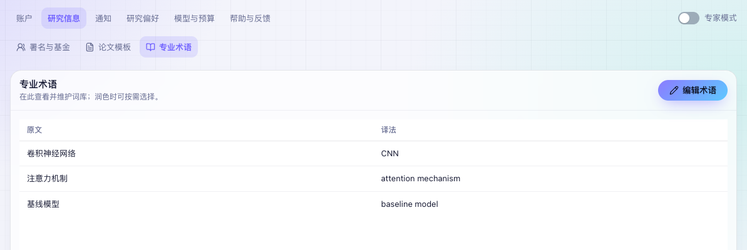Screen dimensions: 747x250
Task: Select the 卷积神经网络 term cell
Action: point(196,154)
